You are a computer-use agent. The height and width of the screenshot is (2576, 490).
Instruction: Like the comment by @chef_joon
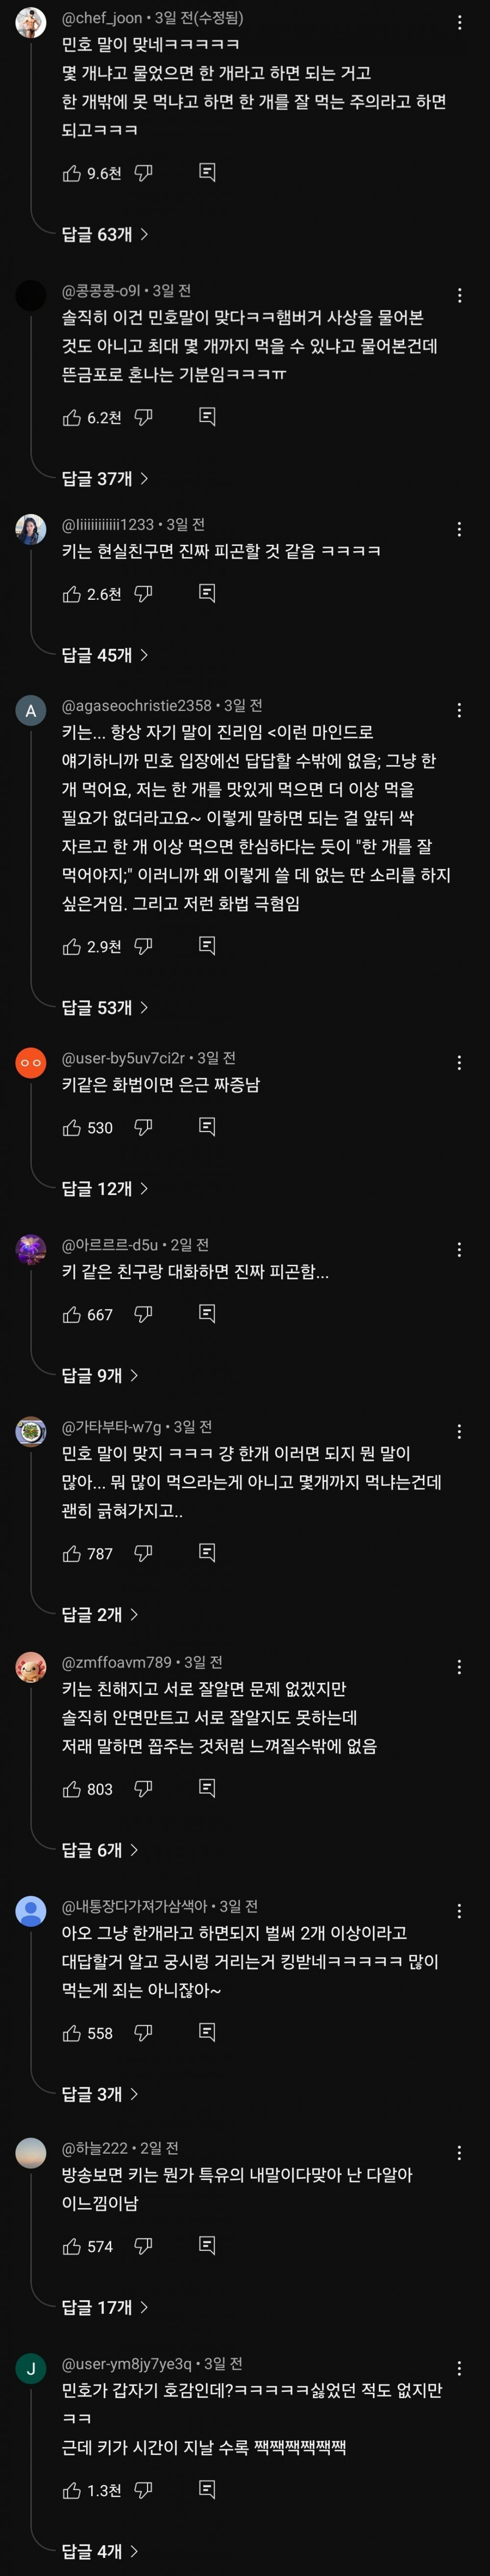(x=72, y=173)
